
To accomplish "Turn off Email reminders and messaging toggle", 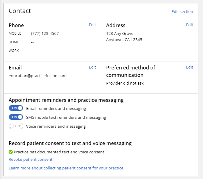I will [x=16, y=108].
